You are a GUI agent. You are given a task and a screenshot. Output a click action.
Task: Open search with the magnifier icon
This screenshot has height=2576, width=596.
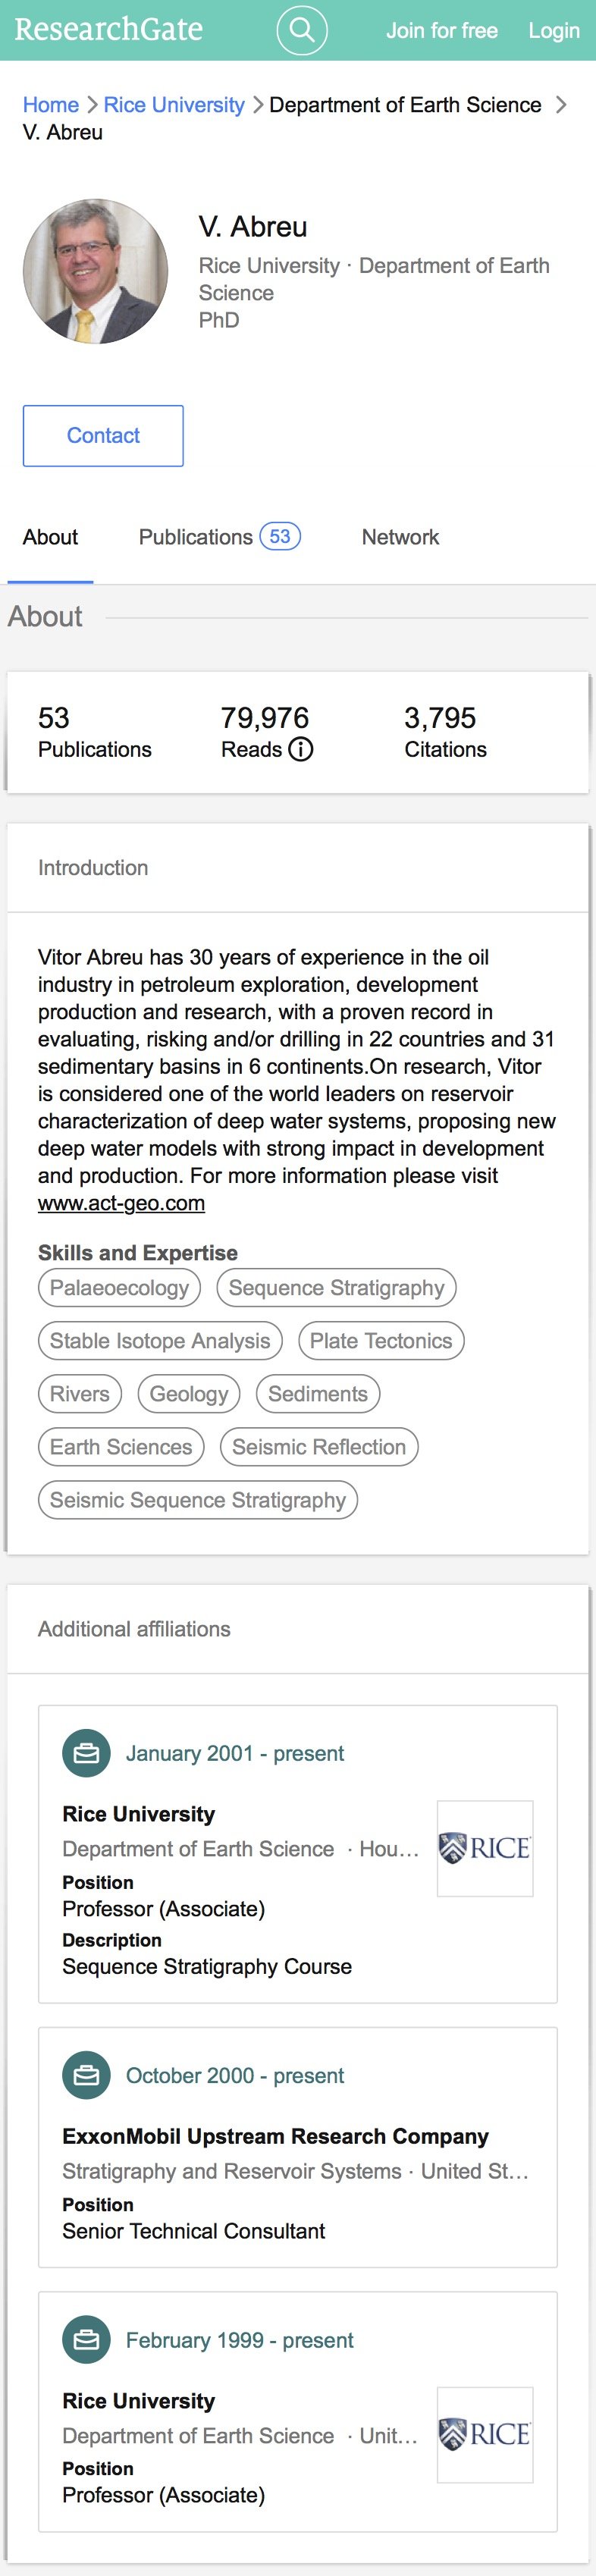tap(301, 30)
